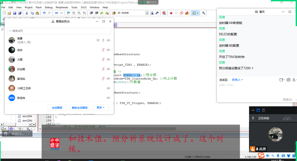Screen dimensions: 297x161
Task: Click the 全体静音 button
Action: [57, 107]
